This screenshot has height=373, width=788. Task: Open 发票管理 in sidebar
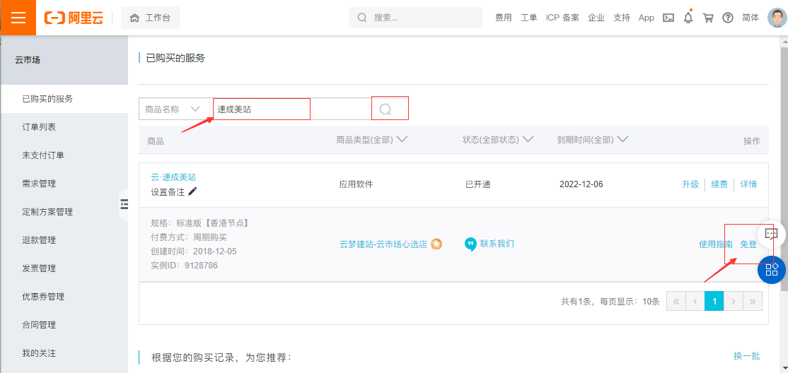[x=64, y=268]
